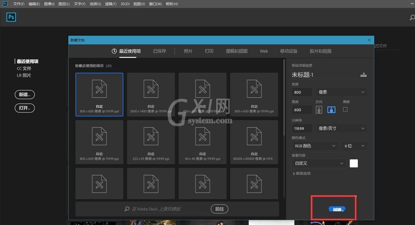Open the resolution unit 像素/英寸 dropdown
415x225 pixels.
coord(341,128)
